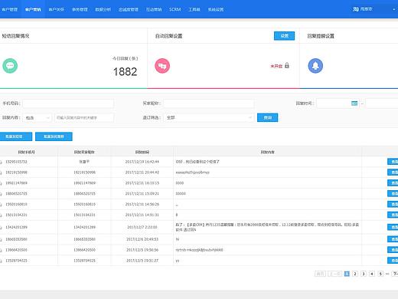Click the blue reply reminder bell icon
The image size is (398, 299).
[x=315, y=66]
